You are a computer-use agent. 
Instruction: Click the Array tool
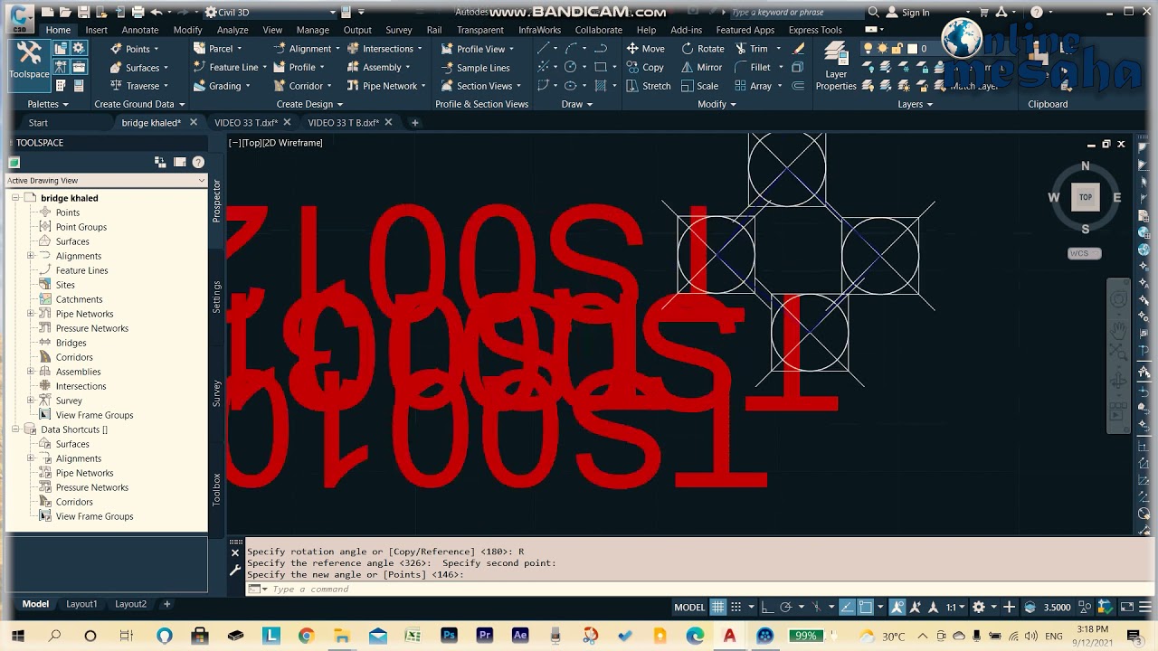pos(754,87)
